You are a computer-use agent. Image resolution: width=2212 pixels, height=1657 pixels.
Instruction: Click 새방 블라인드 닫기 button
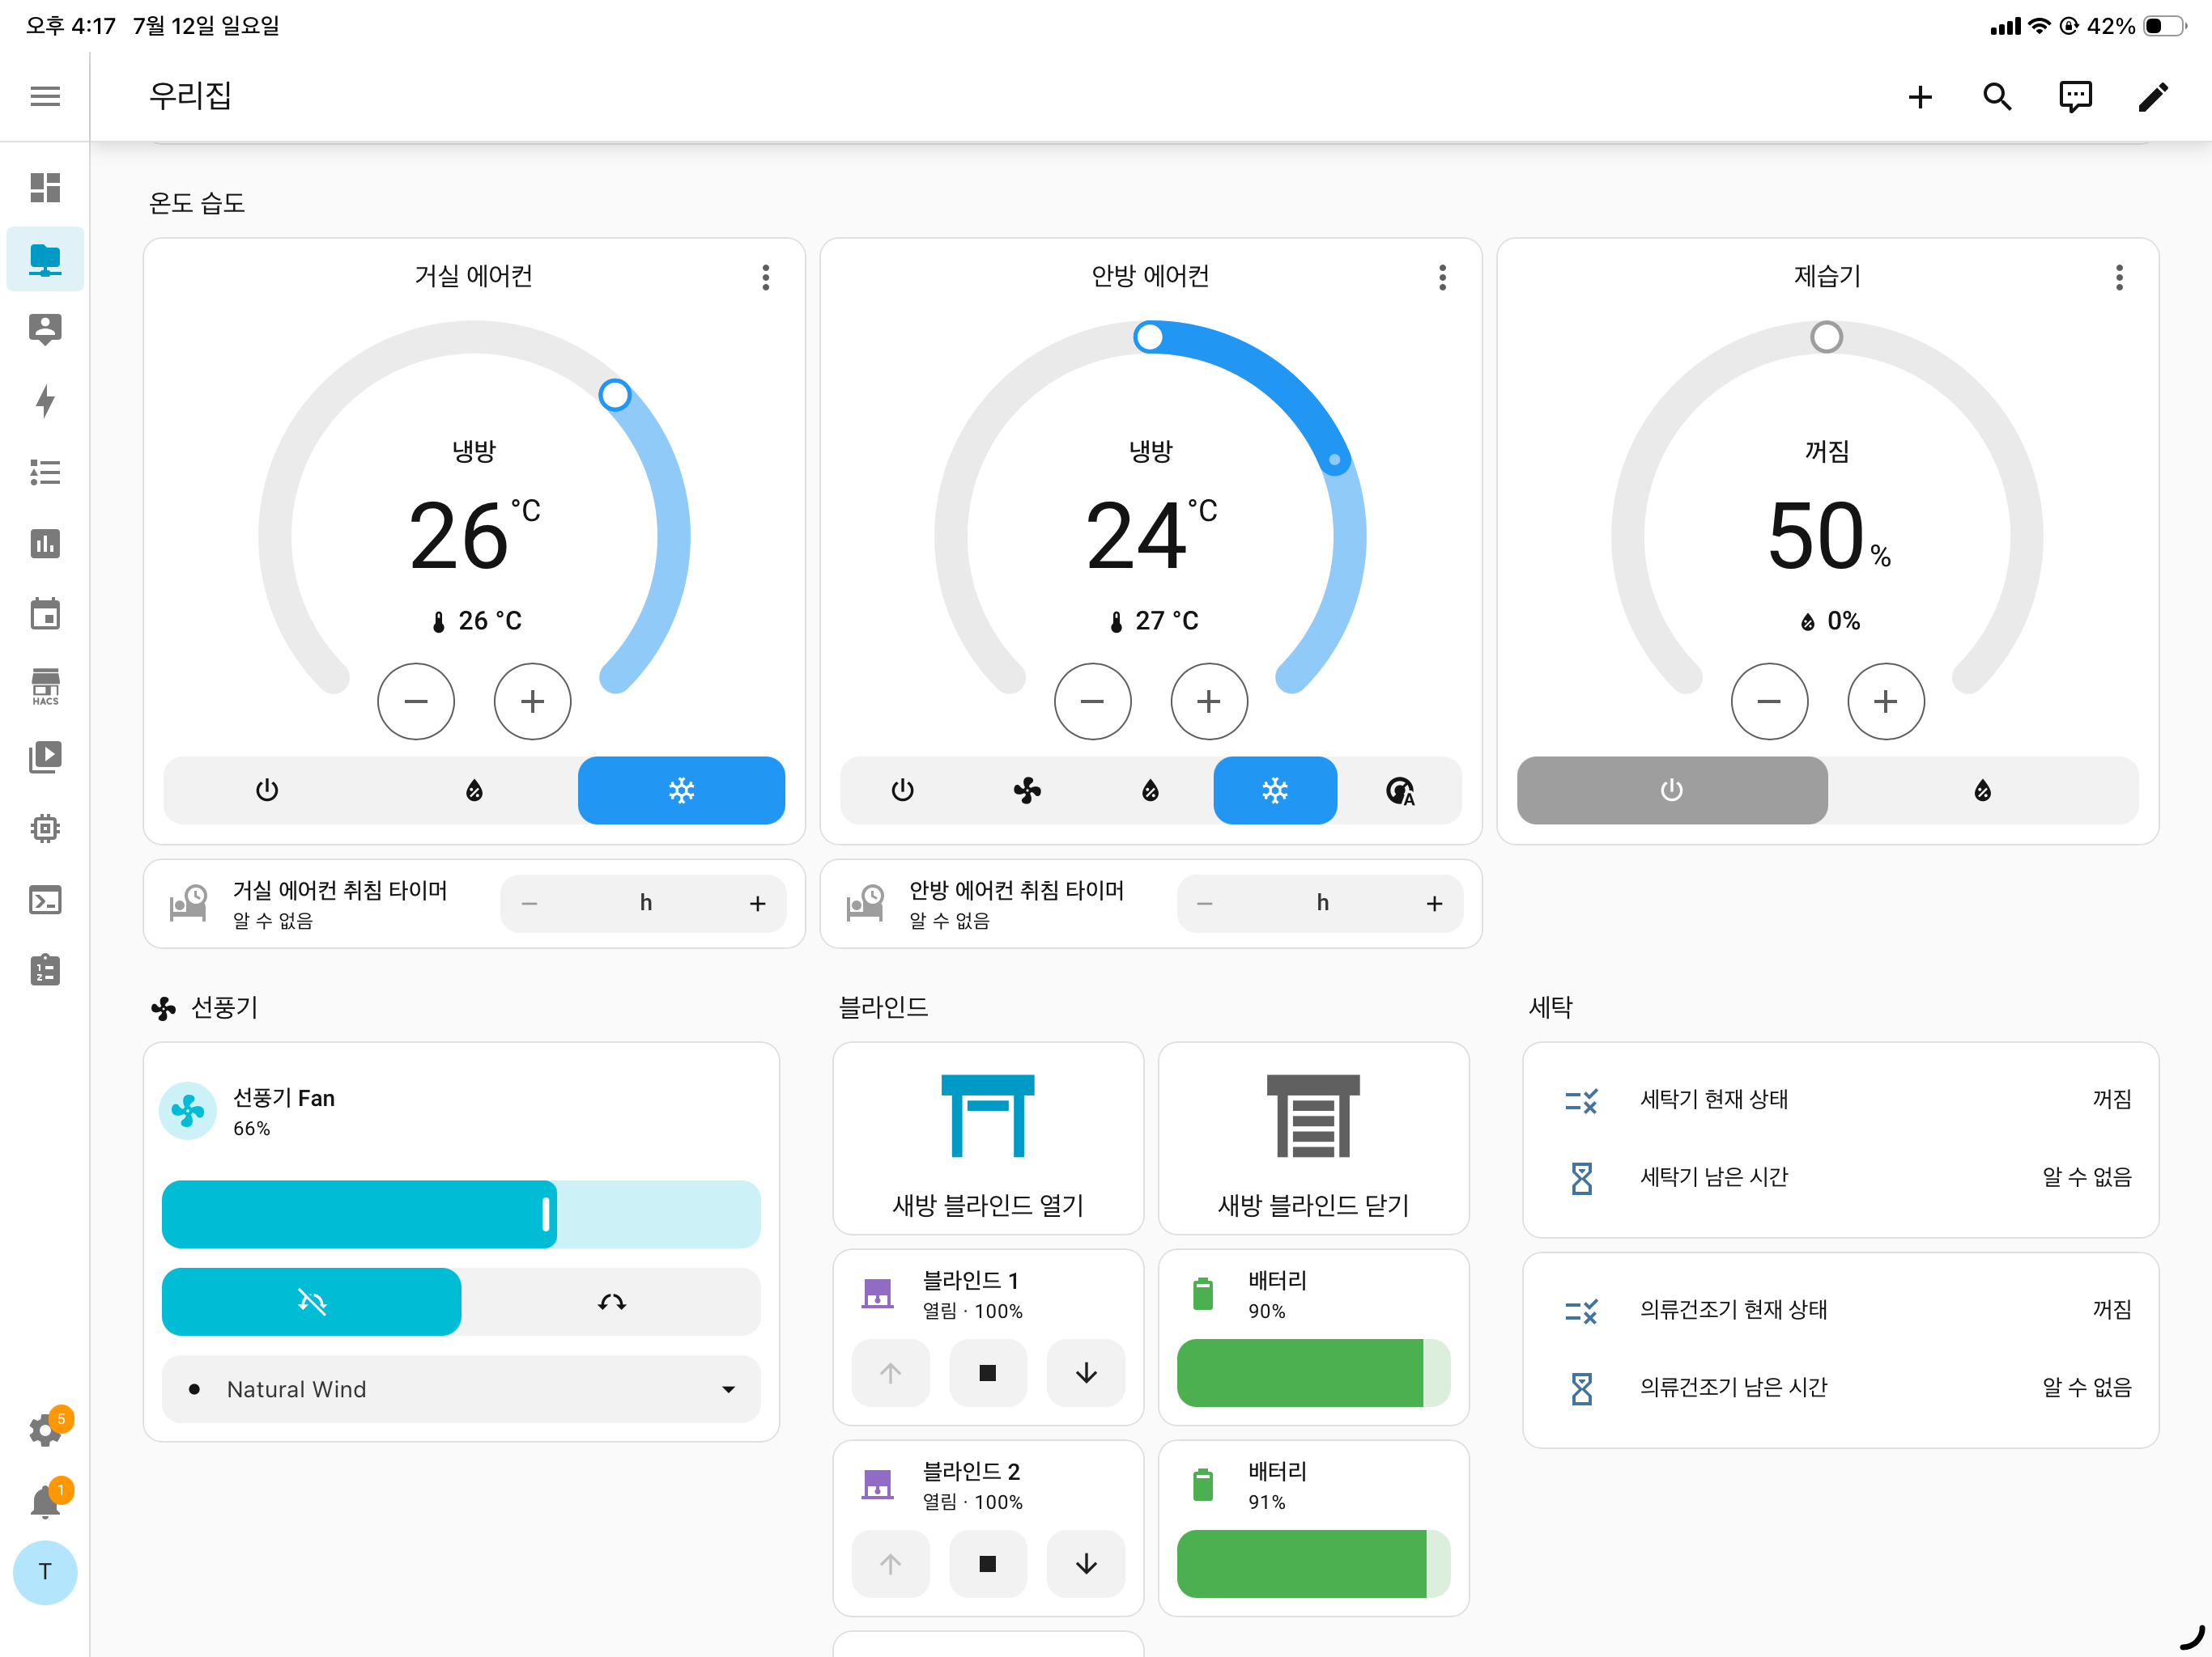point(1313,1139)
